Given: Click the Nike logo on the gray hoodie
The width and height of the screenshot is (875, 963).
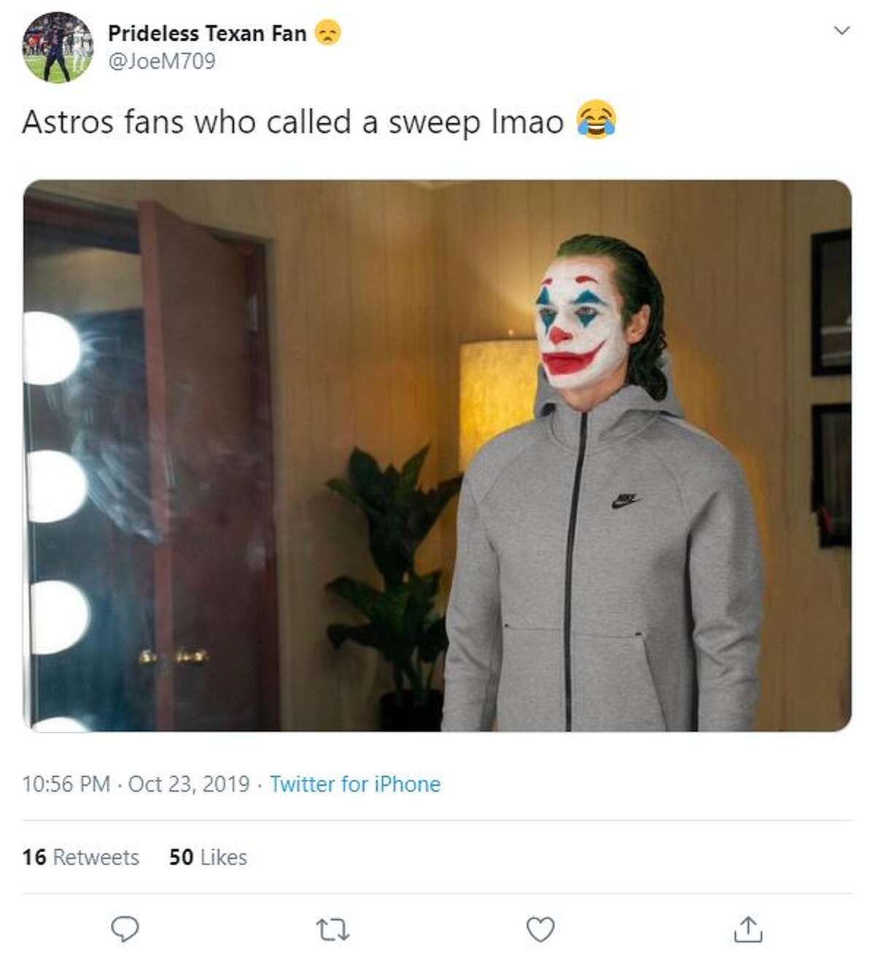Looking at the screenshot, I should [626, 501].
